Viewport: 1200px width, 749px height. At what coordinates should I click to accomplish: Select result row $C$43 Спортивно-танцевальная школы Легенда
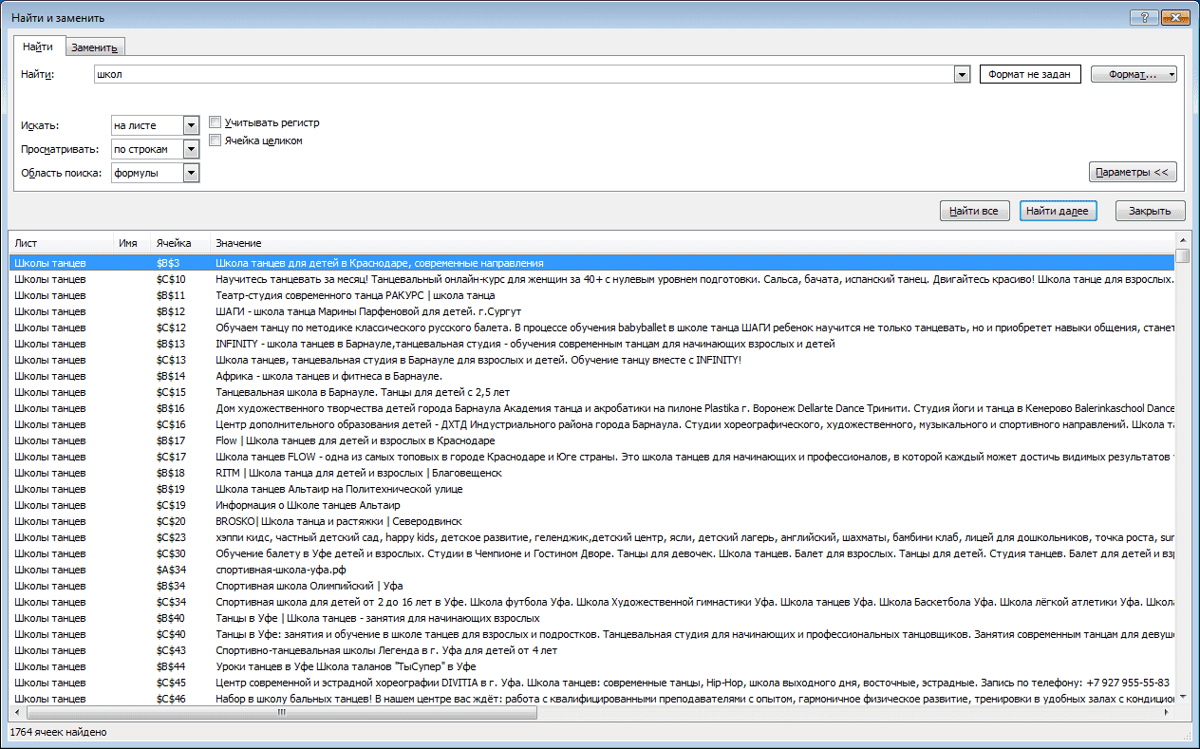pos(591,650)
